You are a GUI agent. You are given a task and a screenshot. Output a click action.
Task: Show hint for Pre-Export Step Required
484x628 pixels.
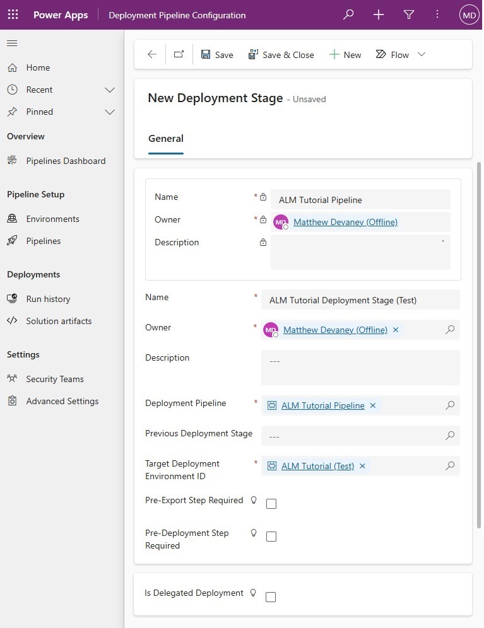tap(254, 500)
